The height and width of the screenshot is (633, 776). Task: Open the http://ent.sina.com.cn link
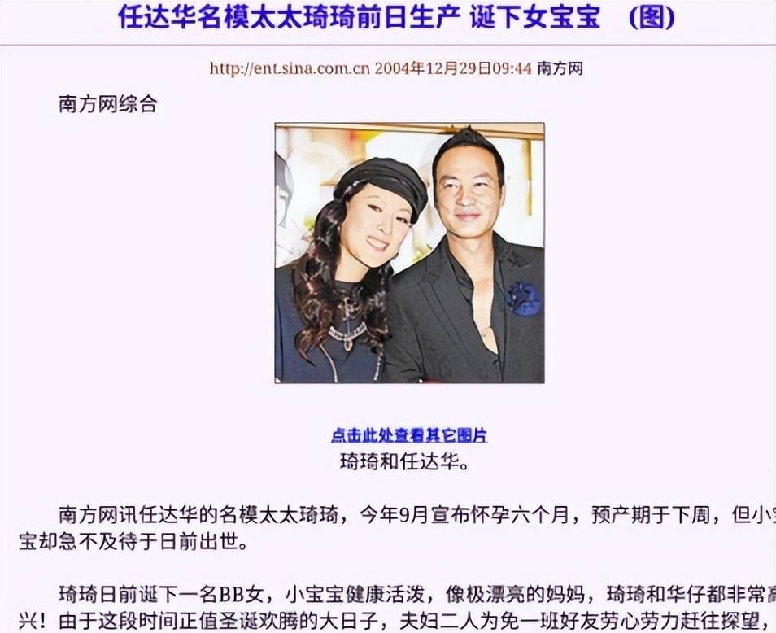point(290,68)
